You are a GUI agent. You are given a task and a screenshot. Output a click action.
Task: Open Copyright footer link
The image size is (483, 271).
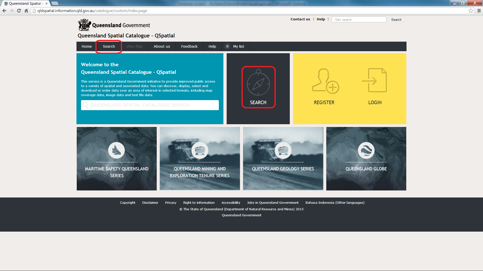click(128, 202)
